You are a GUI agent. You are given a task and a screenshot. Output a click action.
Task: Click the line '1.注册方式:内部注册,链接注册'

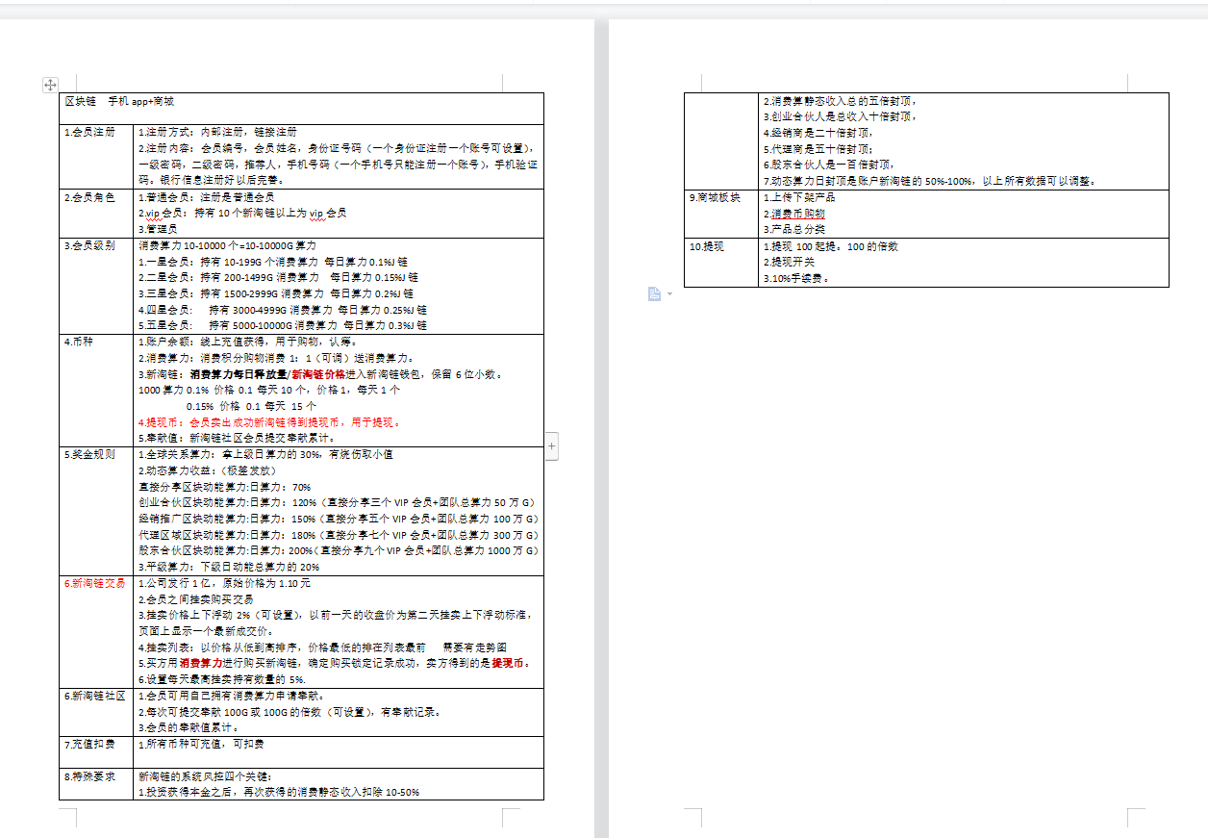point(218,133)
